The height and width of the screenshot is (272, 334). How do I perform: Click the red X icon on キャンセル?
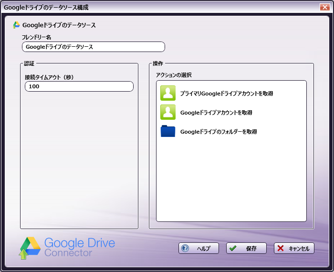click(281, 248)
